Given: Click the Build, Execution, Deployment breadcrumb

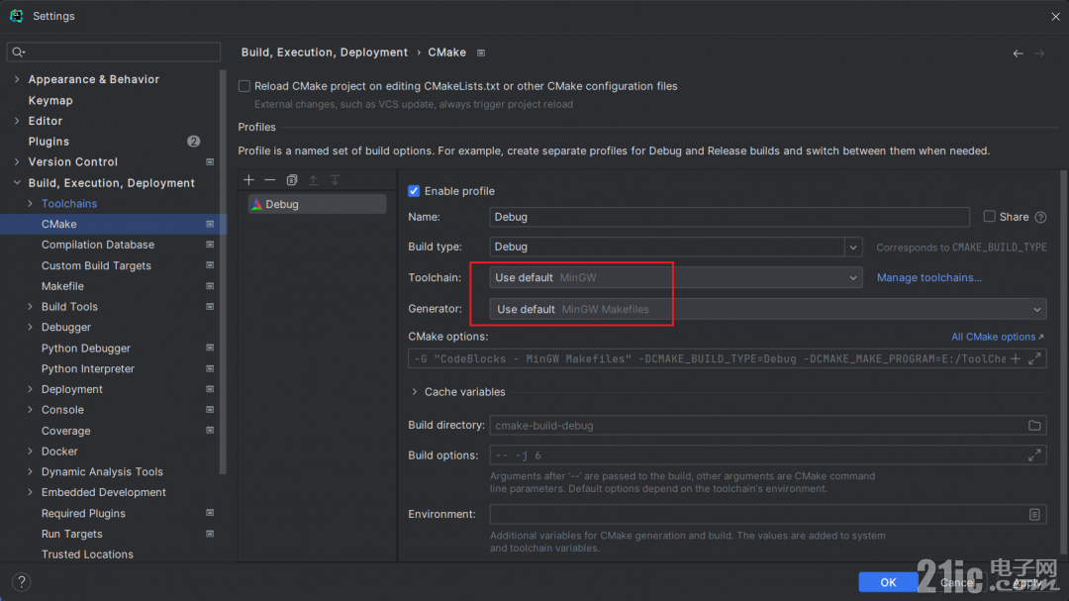Looking at the screenshot, I should [325, 52].
